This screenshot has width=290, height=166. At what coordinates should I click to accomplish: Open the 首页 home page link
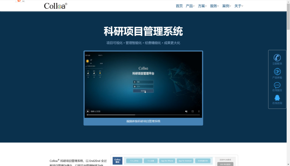pyautogui.click(x=179, y=6)
